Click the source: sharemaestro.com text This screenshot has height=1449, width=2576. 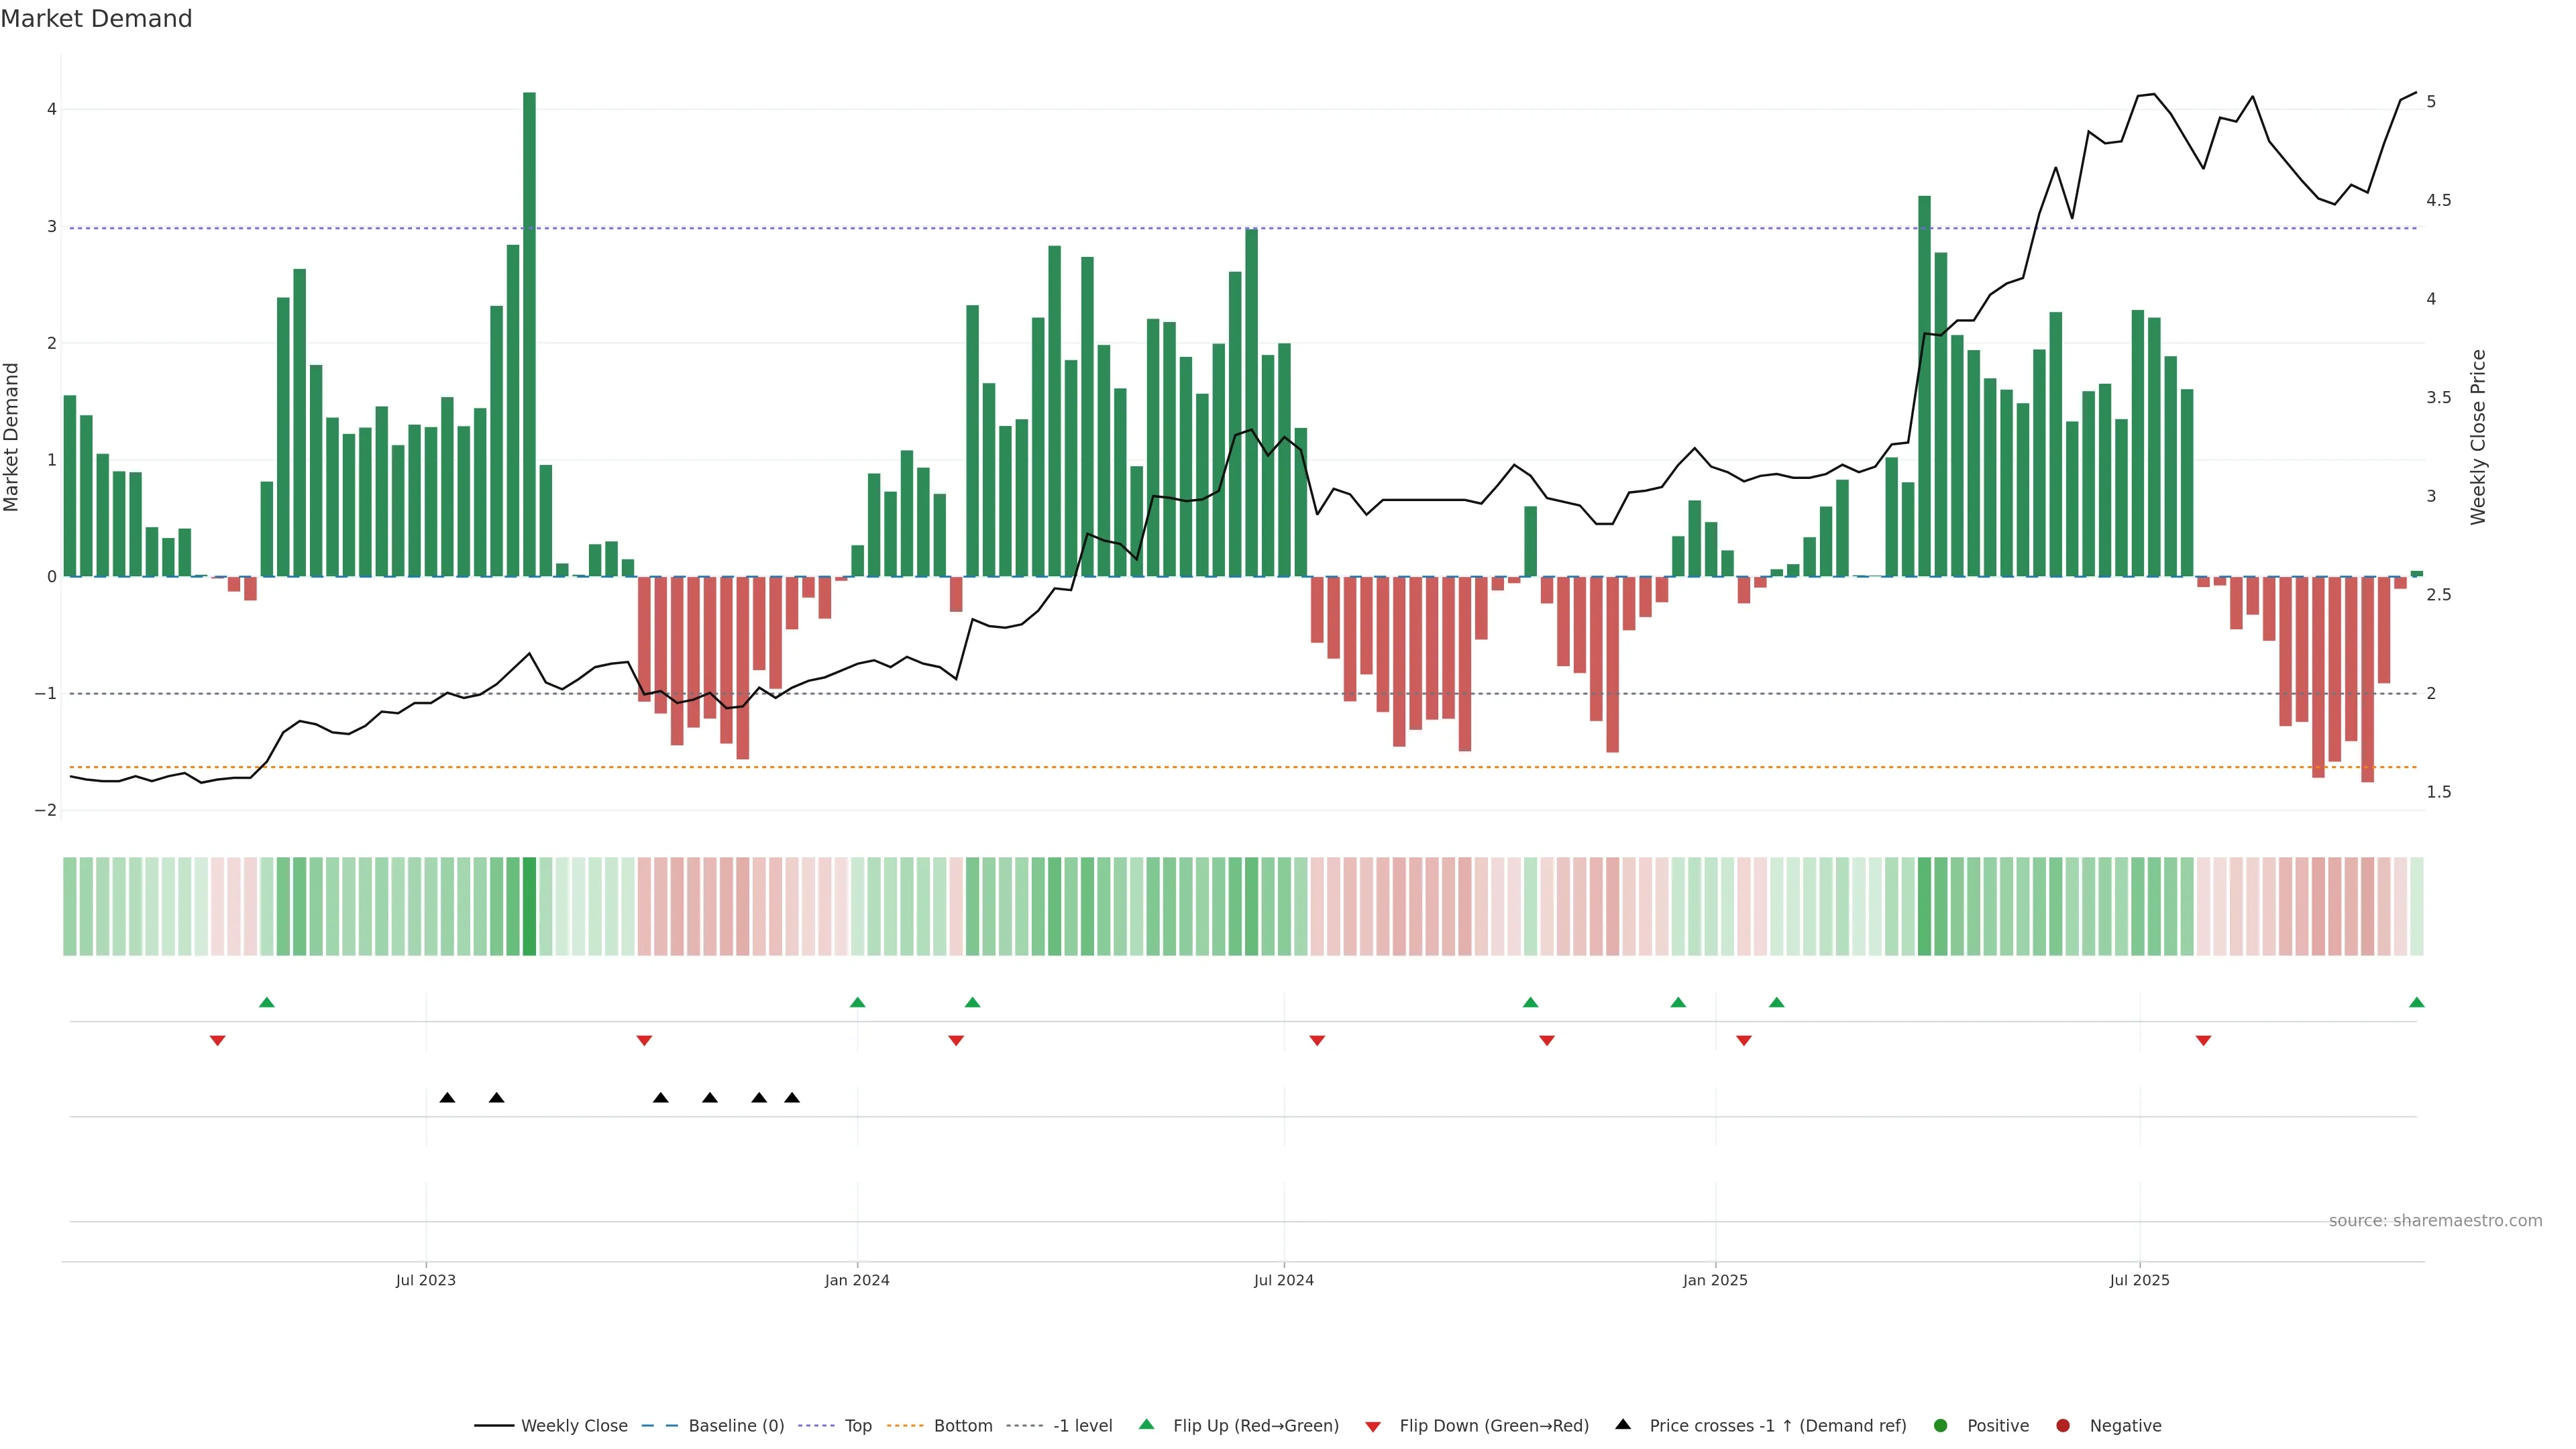[x=2435, y=1220]
